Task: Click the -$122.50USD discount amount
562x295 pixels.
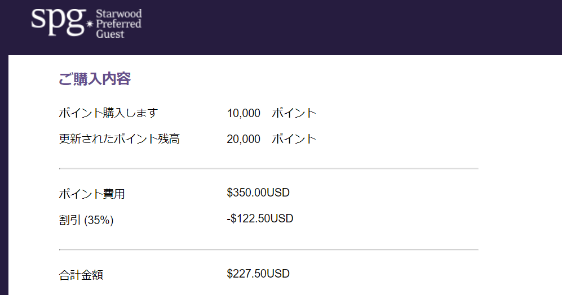Action: pos(260,218)
